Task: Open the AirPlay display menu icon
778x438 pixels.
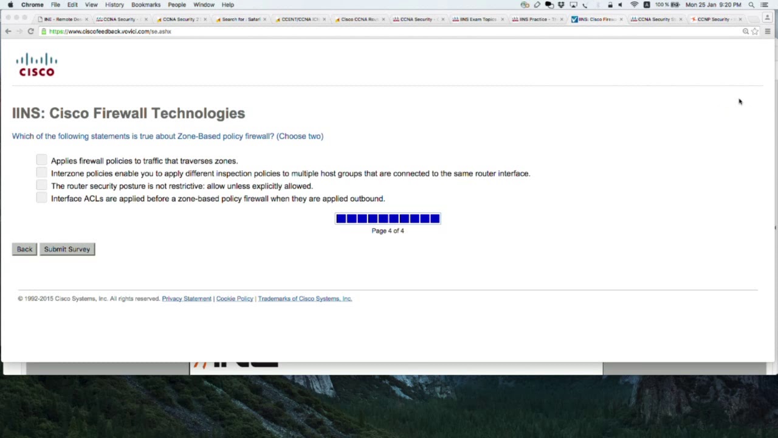Action: (573, 5)
